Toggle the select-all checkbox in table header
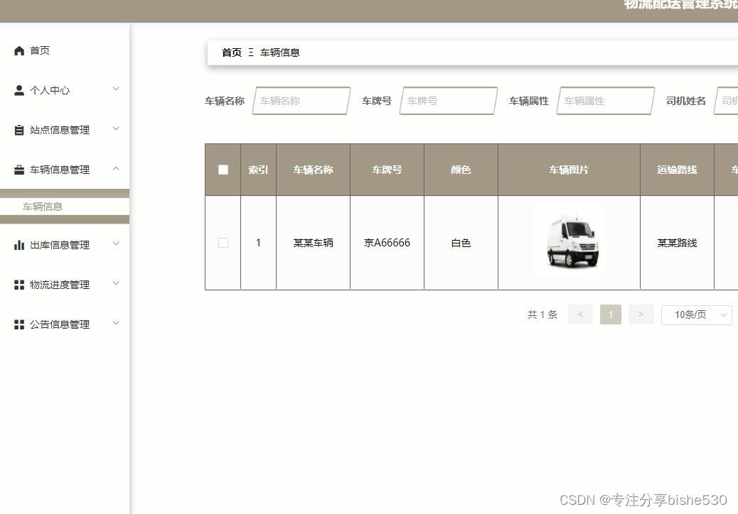The height and width of the screenshot is (514, 738). click(223, 170)
